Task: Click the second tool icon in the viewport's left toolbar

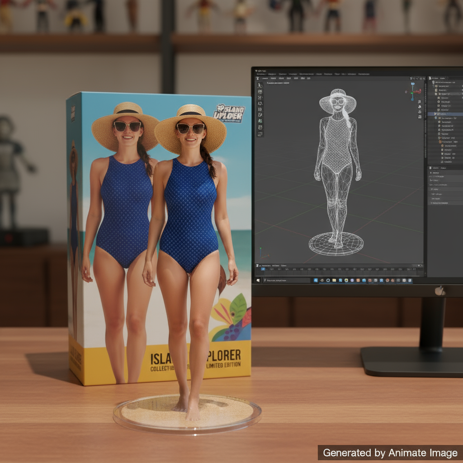Action: (x=260, y=91)
